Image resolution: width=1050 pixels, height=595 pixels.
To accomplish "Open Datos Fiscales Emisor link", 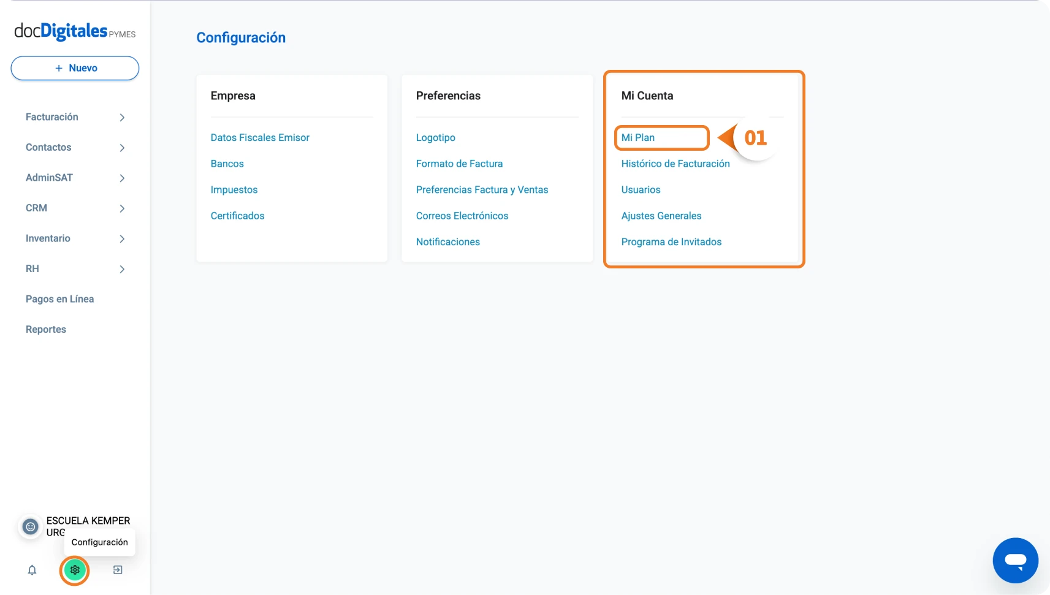I will coord(260,137).
